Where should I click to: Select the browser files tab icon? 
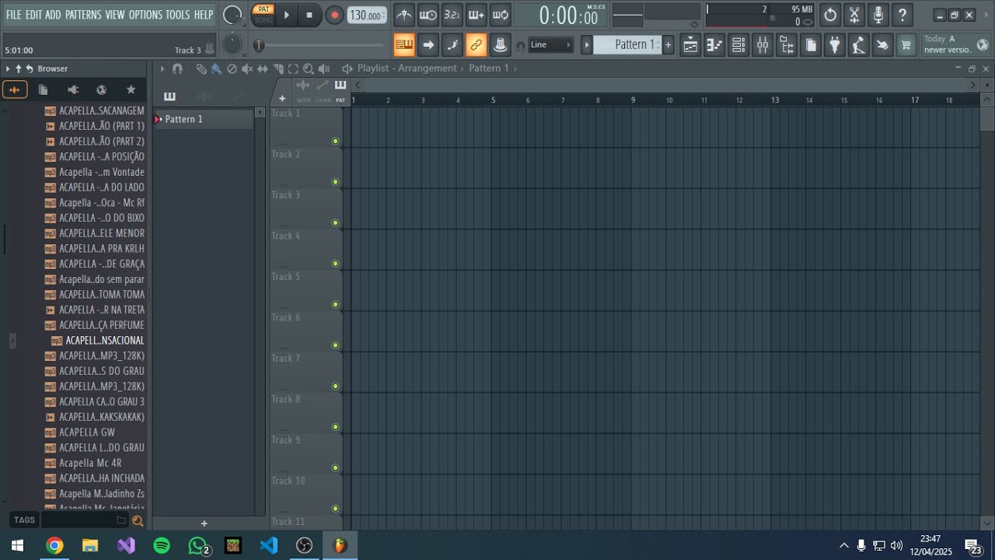44,89
